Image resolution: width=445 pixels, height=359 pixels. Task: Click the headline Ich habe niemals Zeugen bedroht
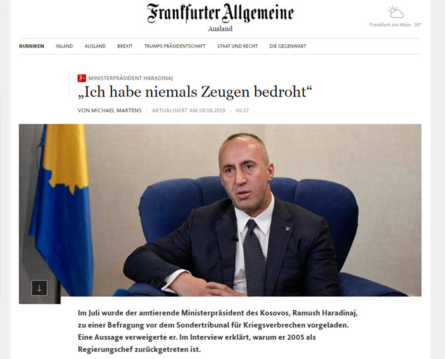pos(195,92)
